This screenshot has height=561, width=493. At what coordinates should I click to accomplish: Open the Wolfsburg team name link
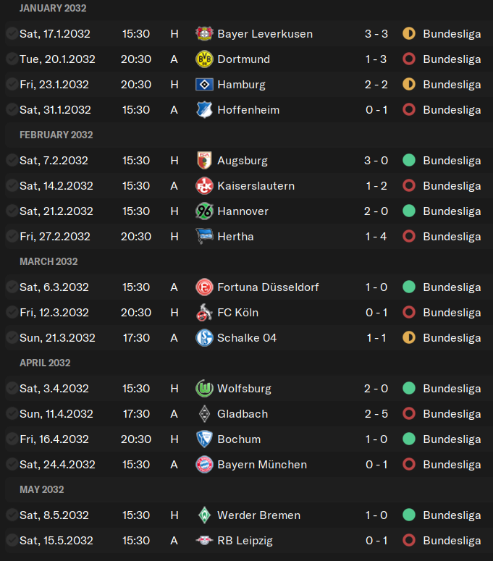245,389
